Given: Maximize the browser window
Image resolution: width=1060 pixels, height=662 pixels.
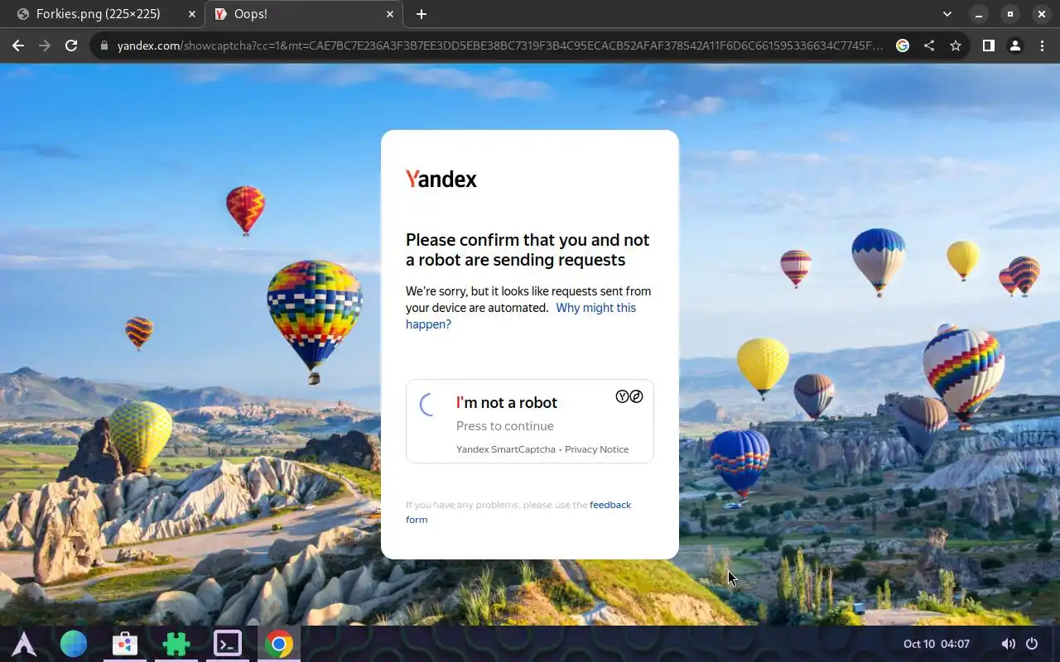Looking at the screenshot, I should click(x=1010, y=14).
